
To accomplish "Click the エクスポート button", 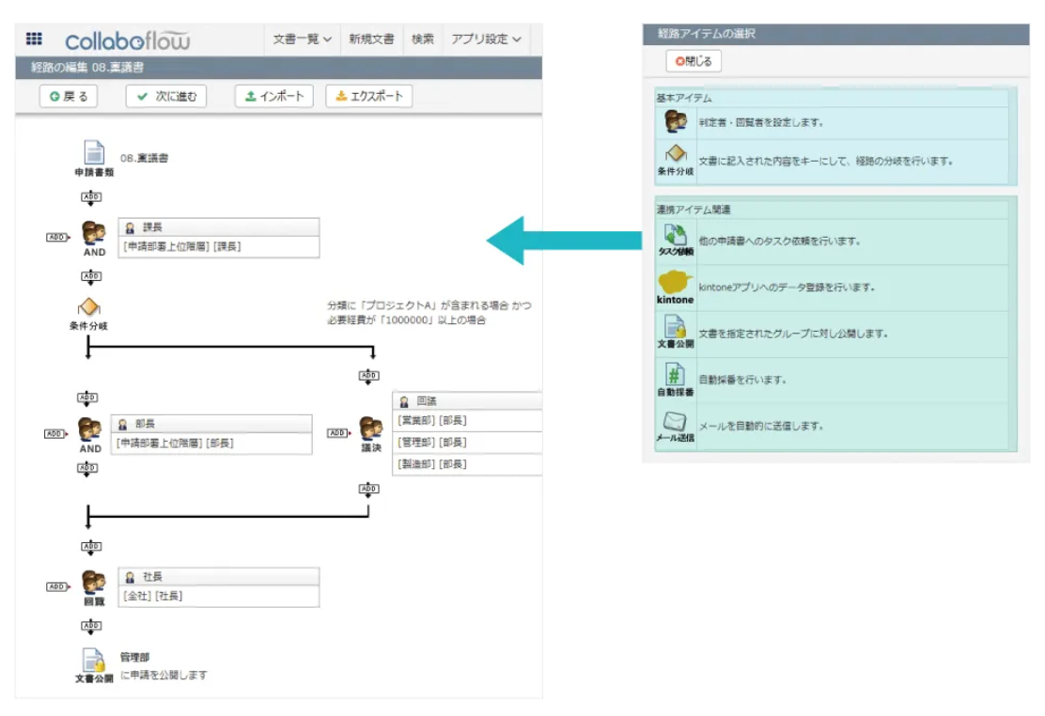I will [368, 96].
